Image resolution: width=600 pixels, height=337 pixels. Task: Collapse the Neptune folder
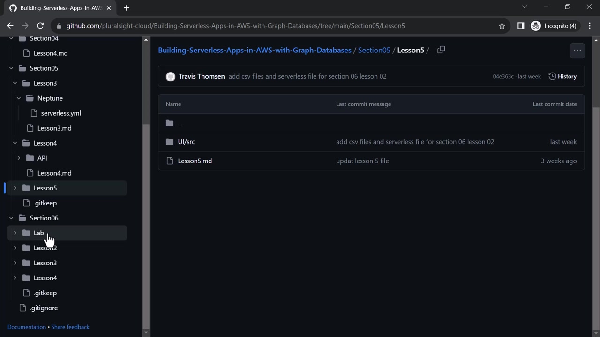tap(19, 98)
